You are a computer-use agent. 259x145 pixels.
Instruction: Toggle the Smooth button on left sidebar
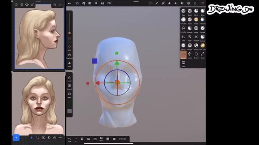pos(69,87)
